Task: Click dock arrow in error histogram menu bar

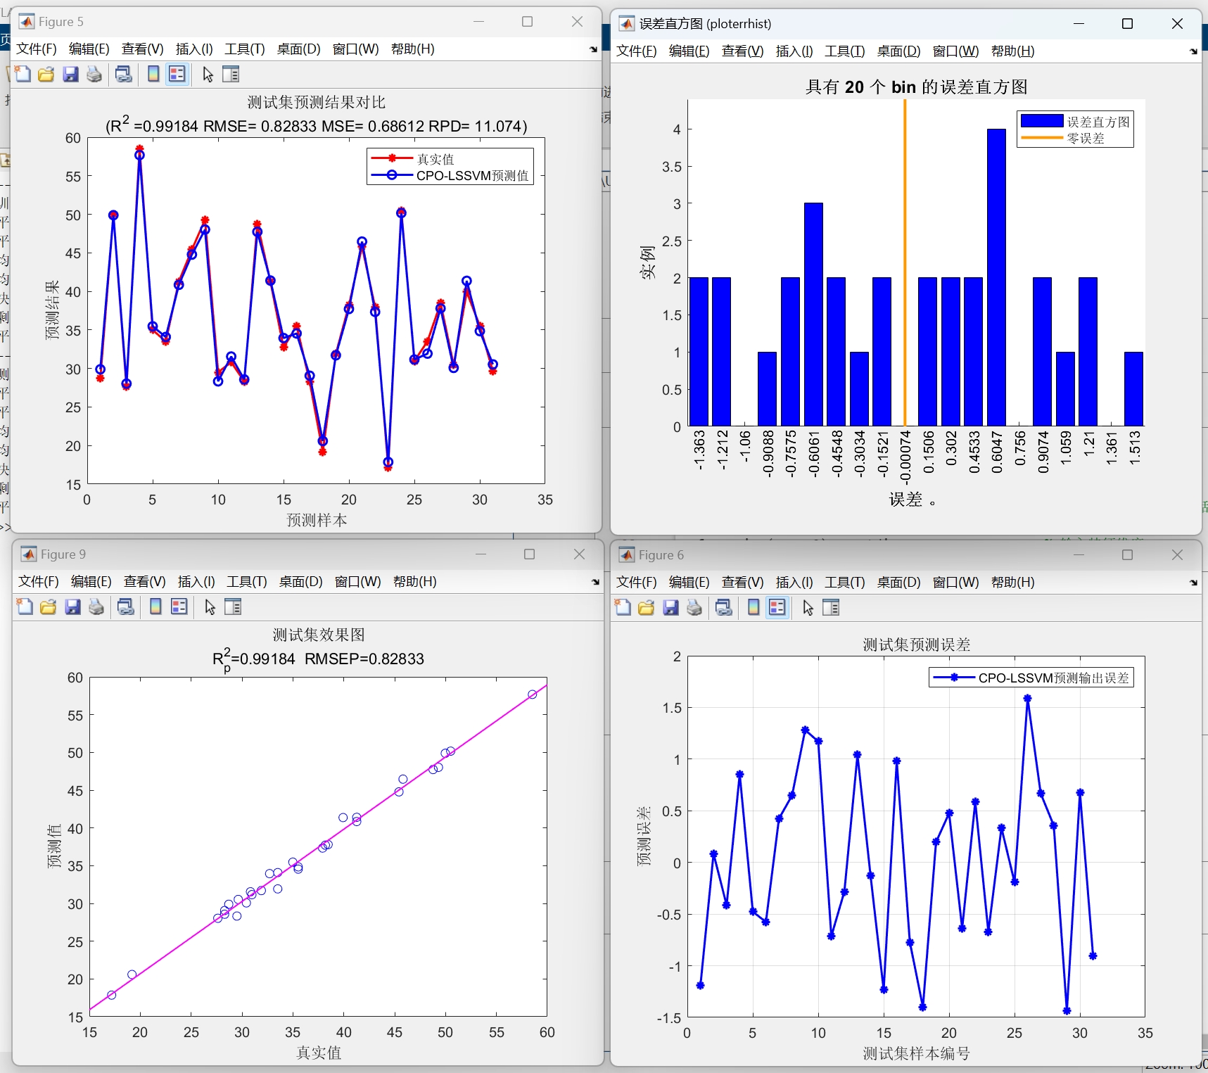Action: pos(1193,51)
